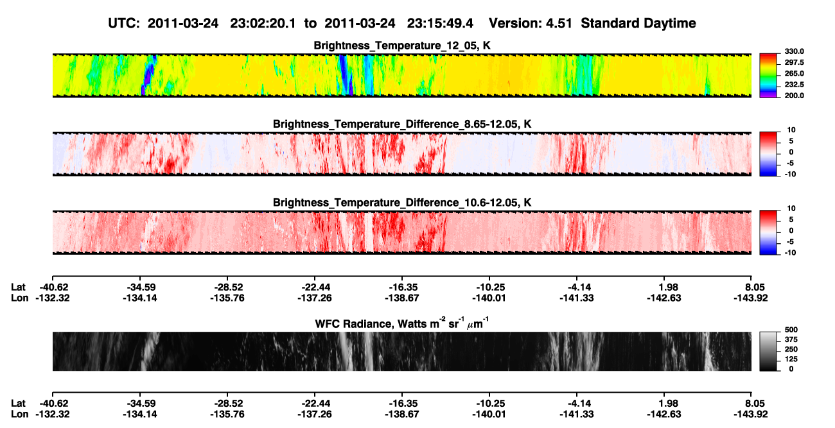835x428 pixels.
Task: Click the WFC Radiance grayscale image strip
Action: click(x=401, y=352)
